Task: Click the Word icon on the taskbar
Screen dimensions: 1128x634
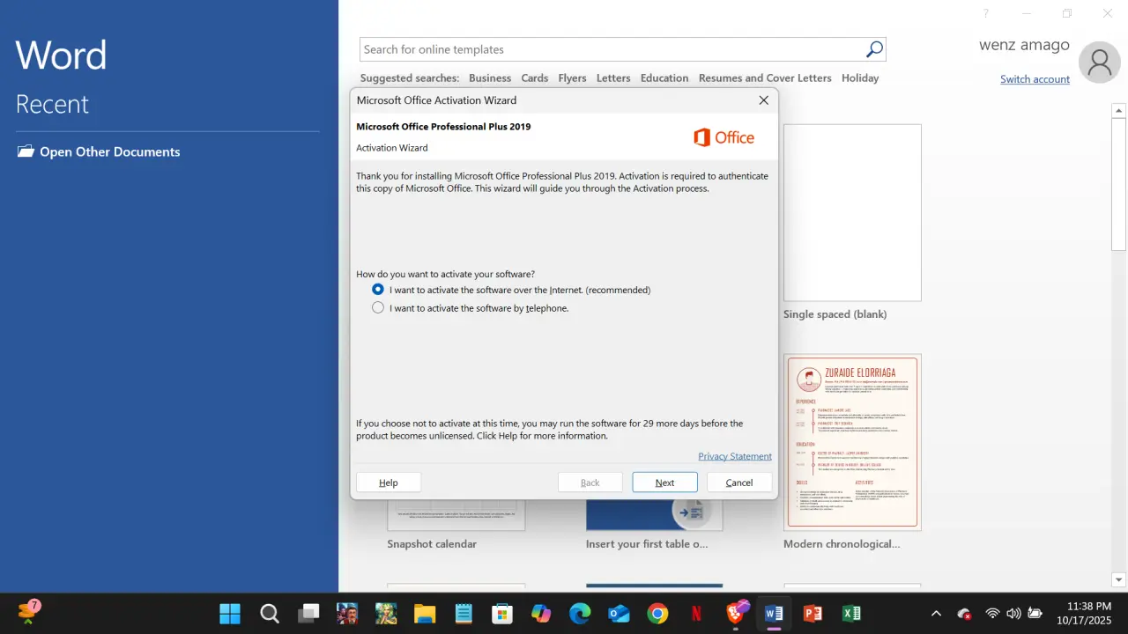Action: (774, 614)
